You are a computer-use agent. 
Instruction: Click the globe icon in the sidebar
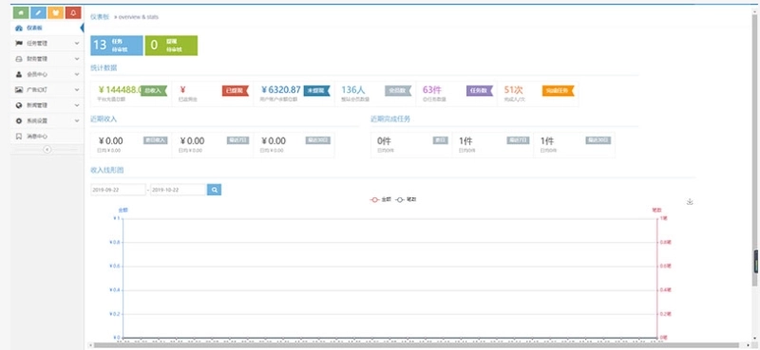19,105
